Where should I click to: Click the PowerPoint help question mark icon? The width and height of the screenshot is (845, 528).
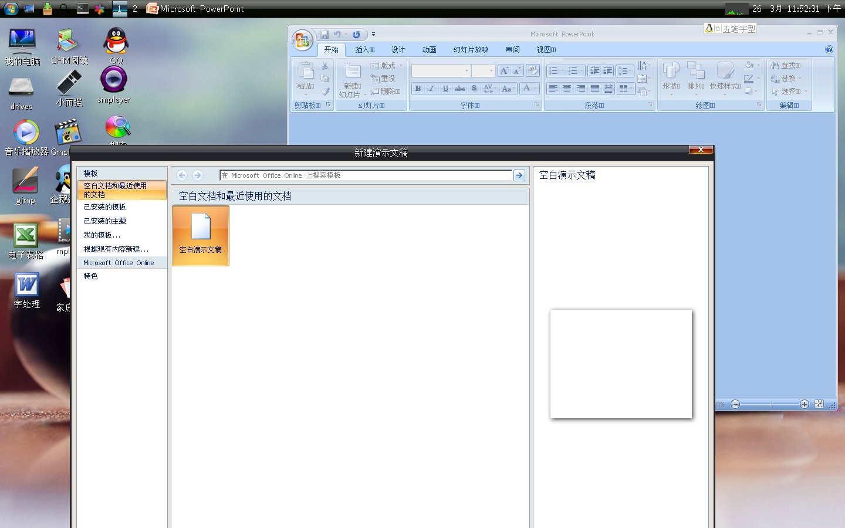[x=829, y=50]
